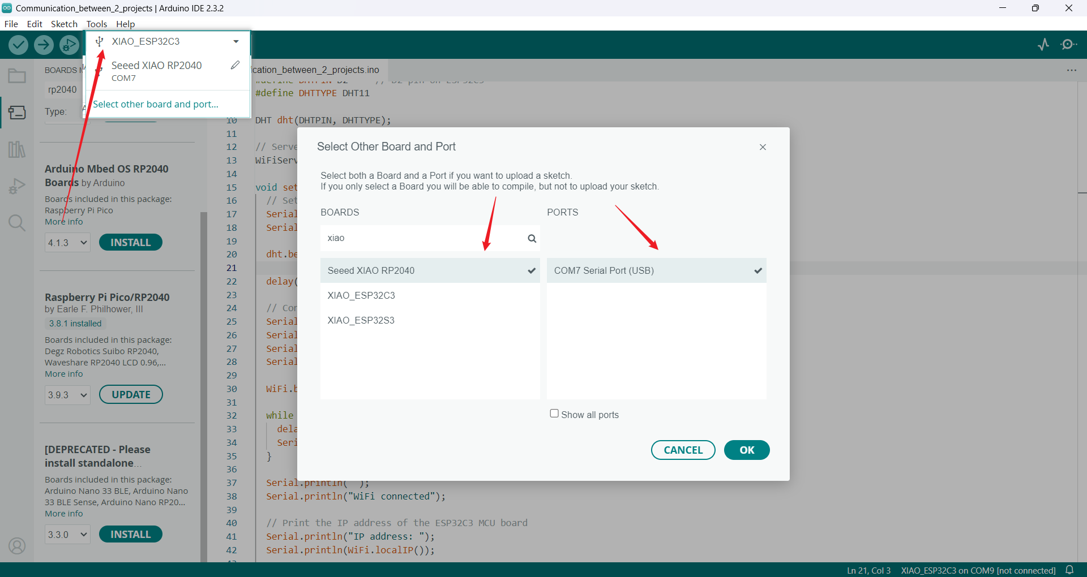Toggle the Show all ports checkbox

coord(554,414)
